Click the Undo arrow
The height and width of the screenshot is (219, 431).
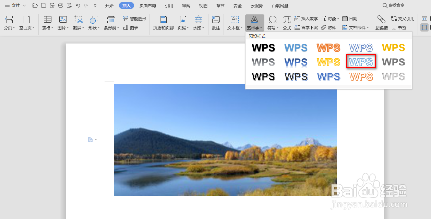(78, 5)
